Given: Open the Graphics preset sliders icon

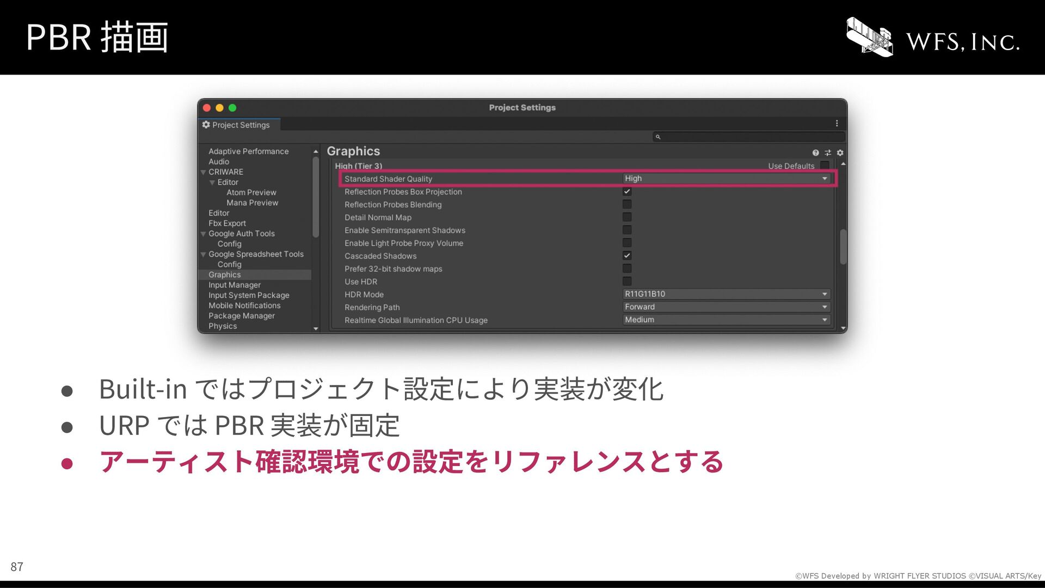Looking at the screenshot, I should tap(828, 153).
